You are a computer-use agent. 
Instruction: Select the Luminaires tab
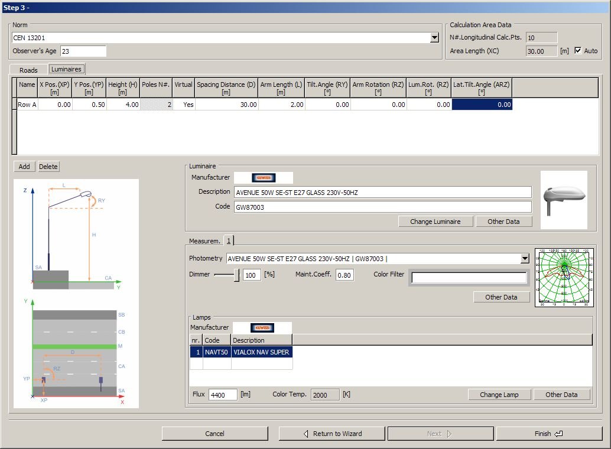[66, 69]
